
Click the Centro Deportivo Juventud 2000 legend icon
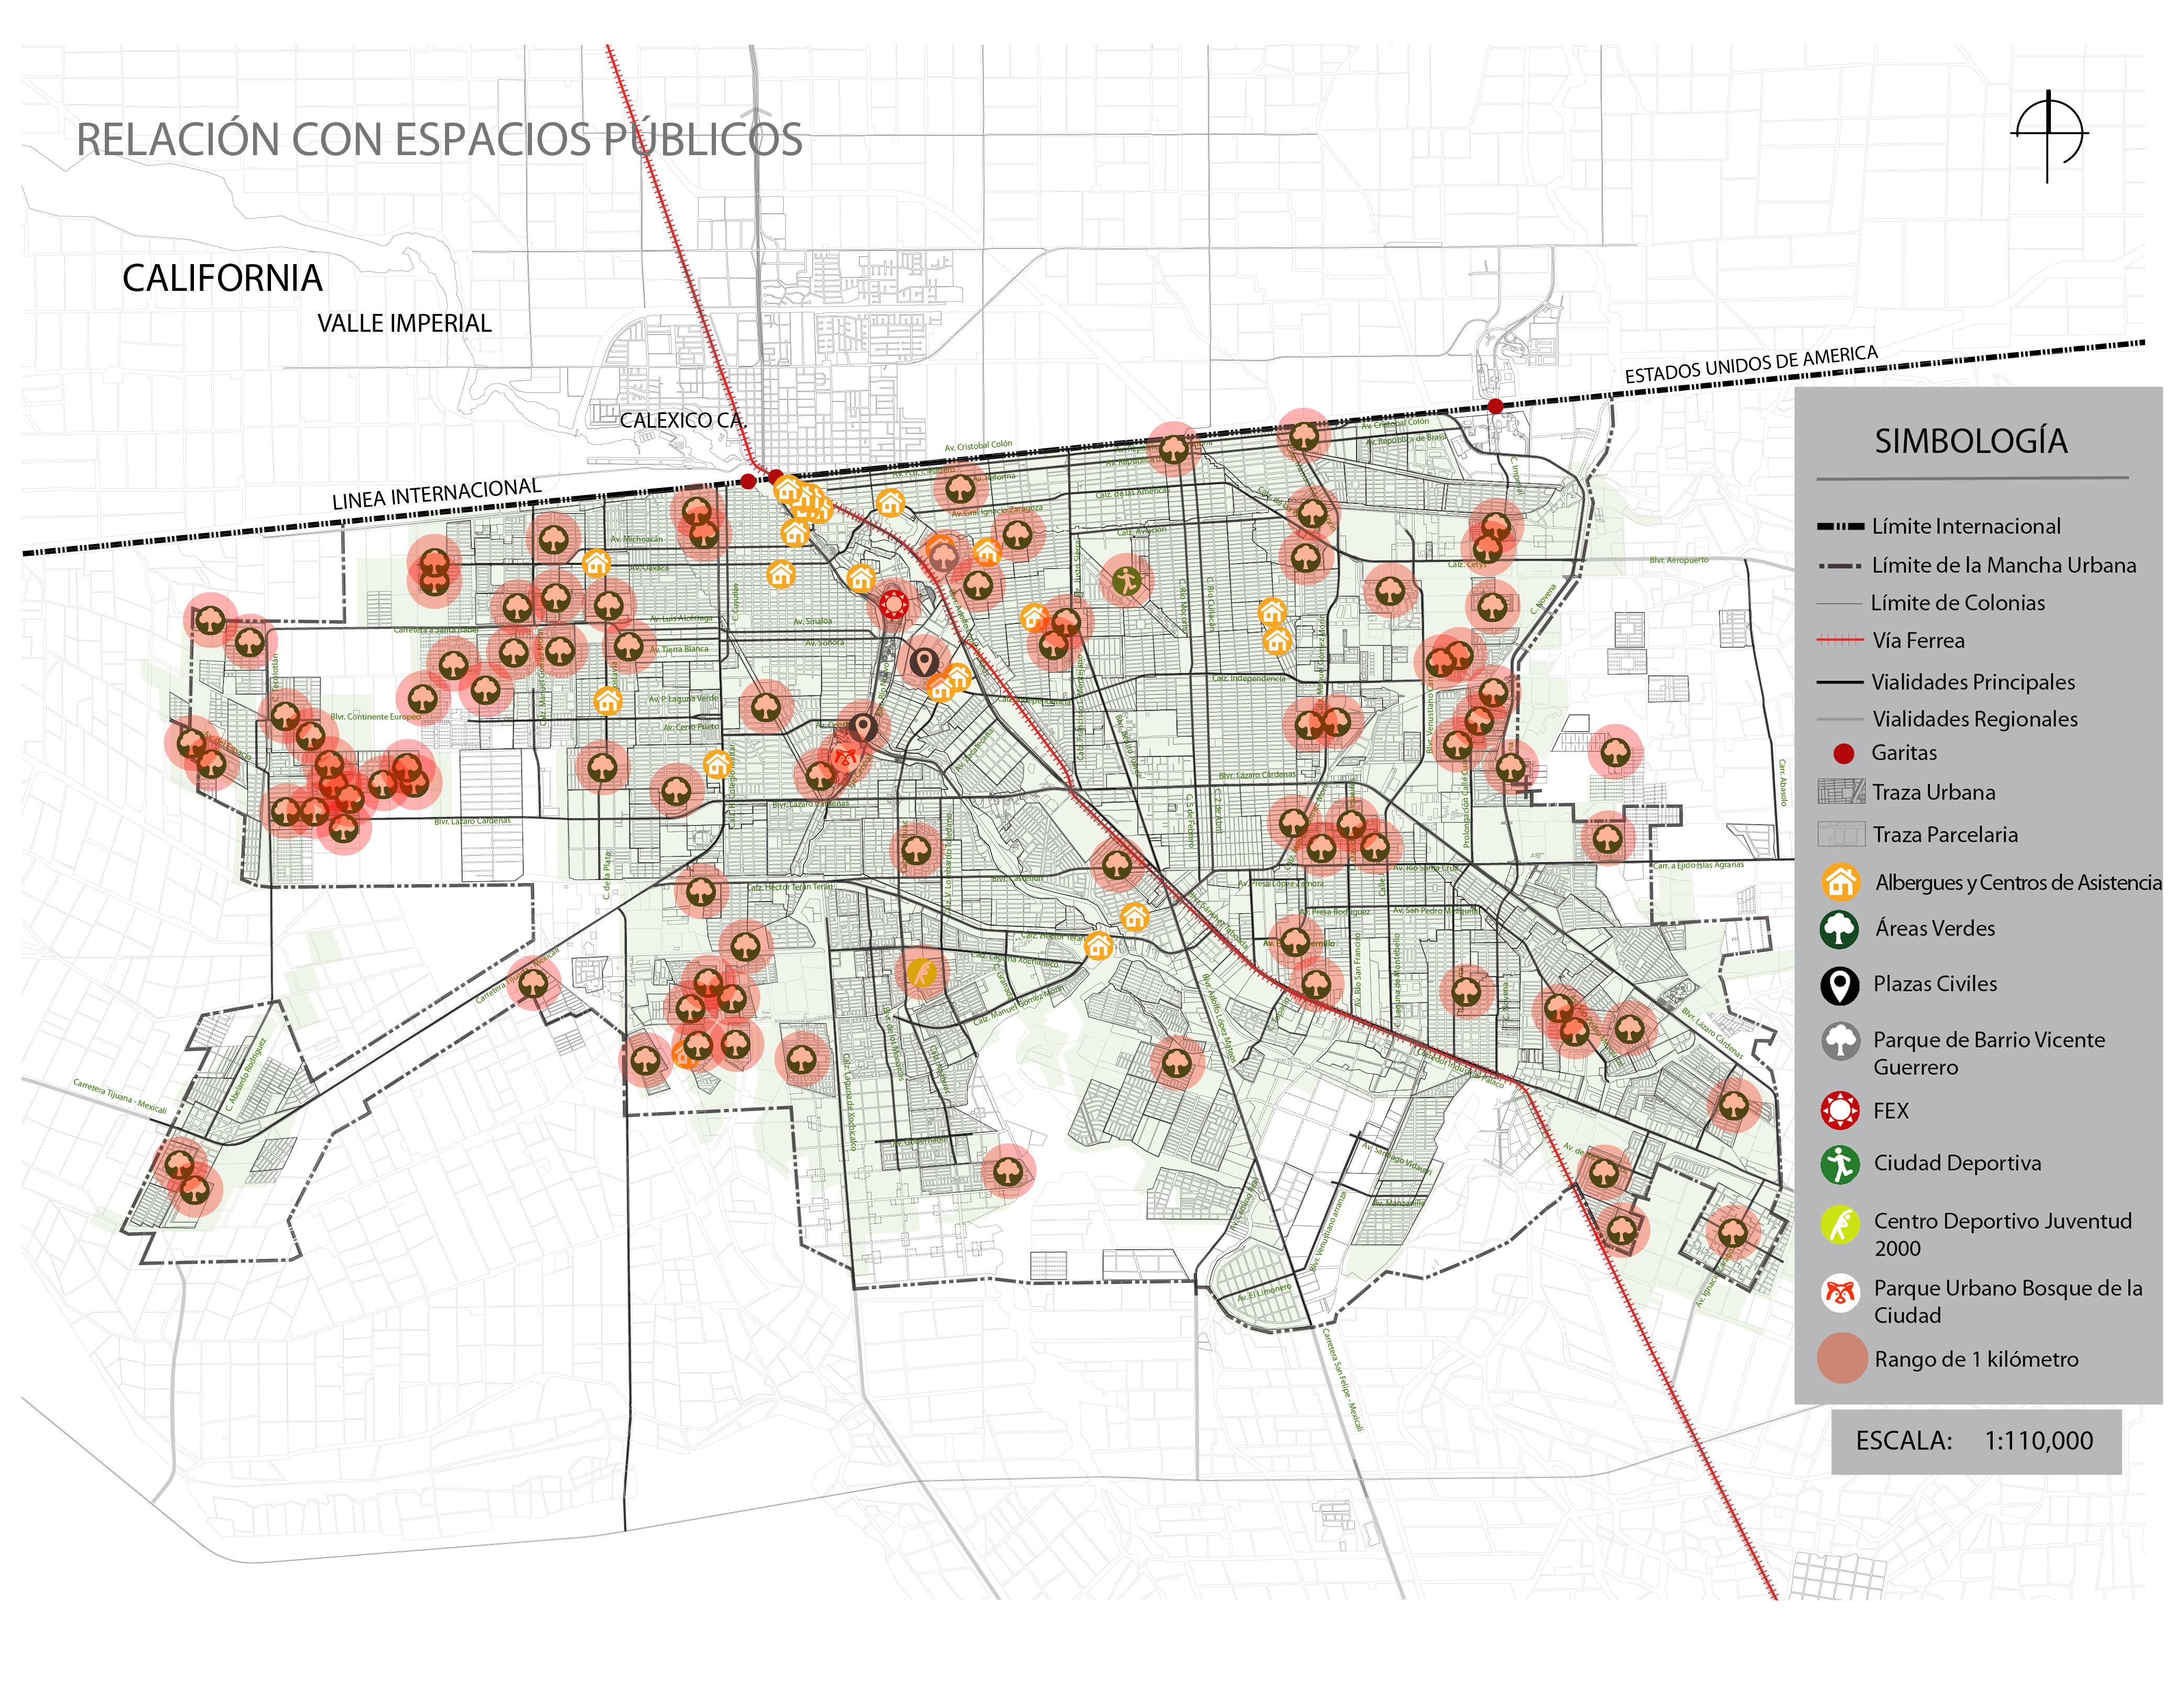point(1840,1223)
